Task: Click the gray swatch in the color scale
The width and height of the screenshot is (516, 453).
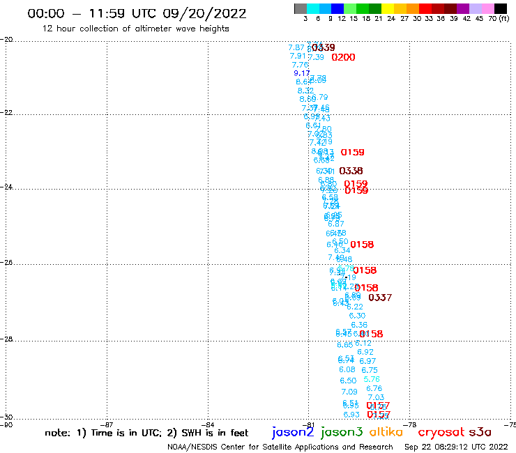Action: click(301, 8)
